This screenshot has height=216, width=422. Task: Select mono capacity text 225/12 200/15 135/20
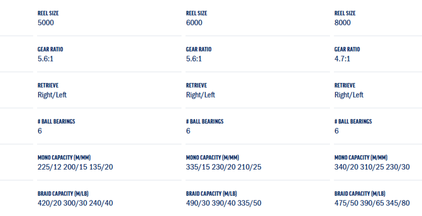[75, 167]
